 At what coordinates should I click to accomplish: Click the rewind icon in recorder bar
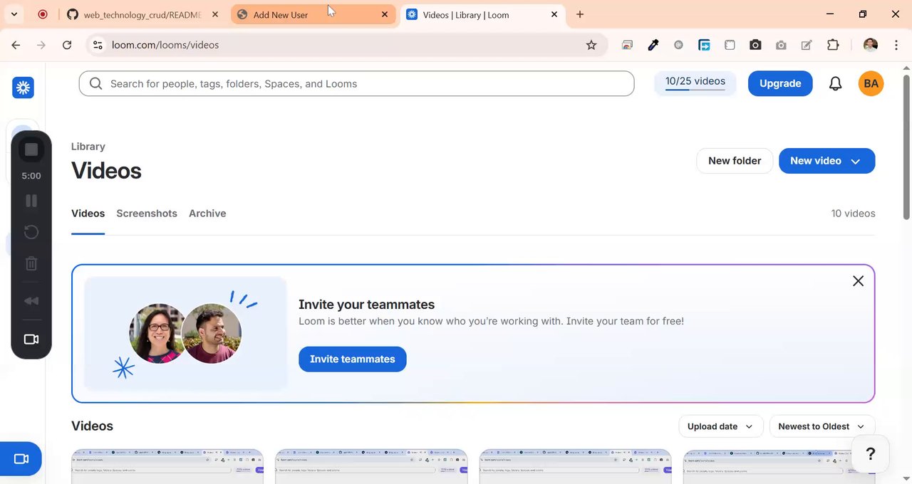pos(31,300)
